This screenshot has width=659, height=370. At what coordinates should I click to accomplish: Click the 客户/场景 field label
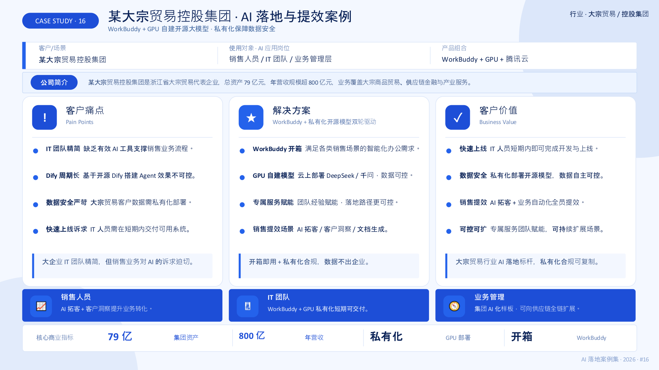(52, 48)
